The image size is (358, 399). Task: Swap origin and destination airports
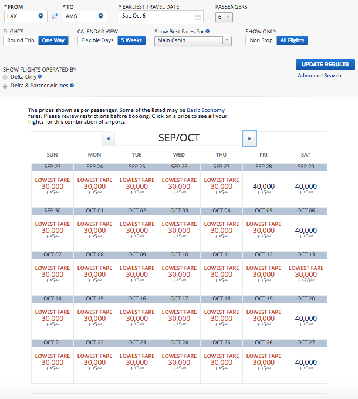[55, 16]
